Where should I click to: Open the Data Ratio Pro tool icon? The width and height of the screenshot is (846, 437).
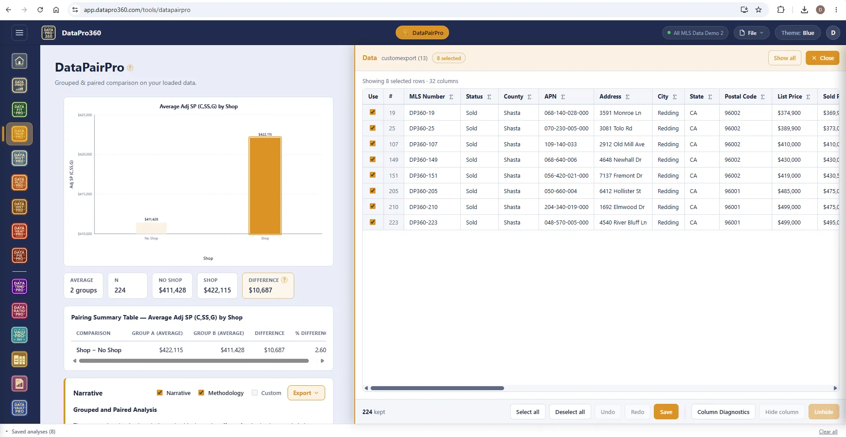point(19,311)
